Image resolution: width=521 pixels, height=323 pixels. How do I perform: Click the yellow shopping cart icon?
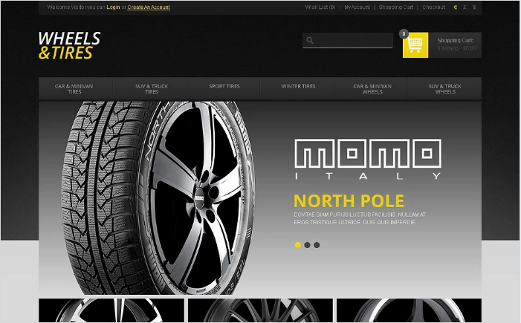click(x=415, y=45)
